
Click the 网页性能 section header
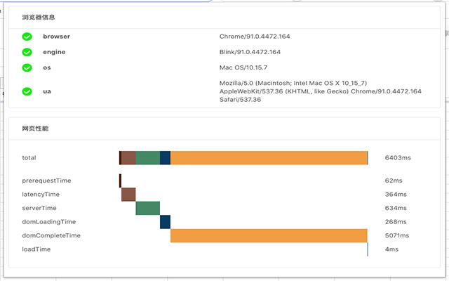35,129
